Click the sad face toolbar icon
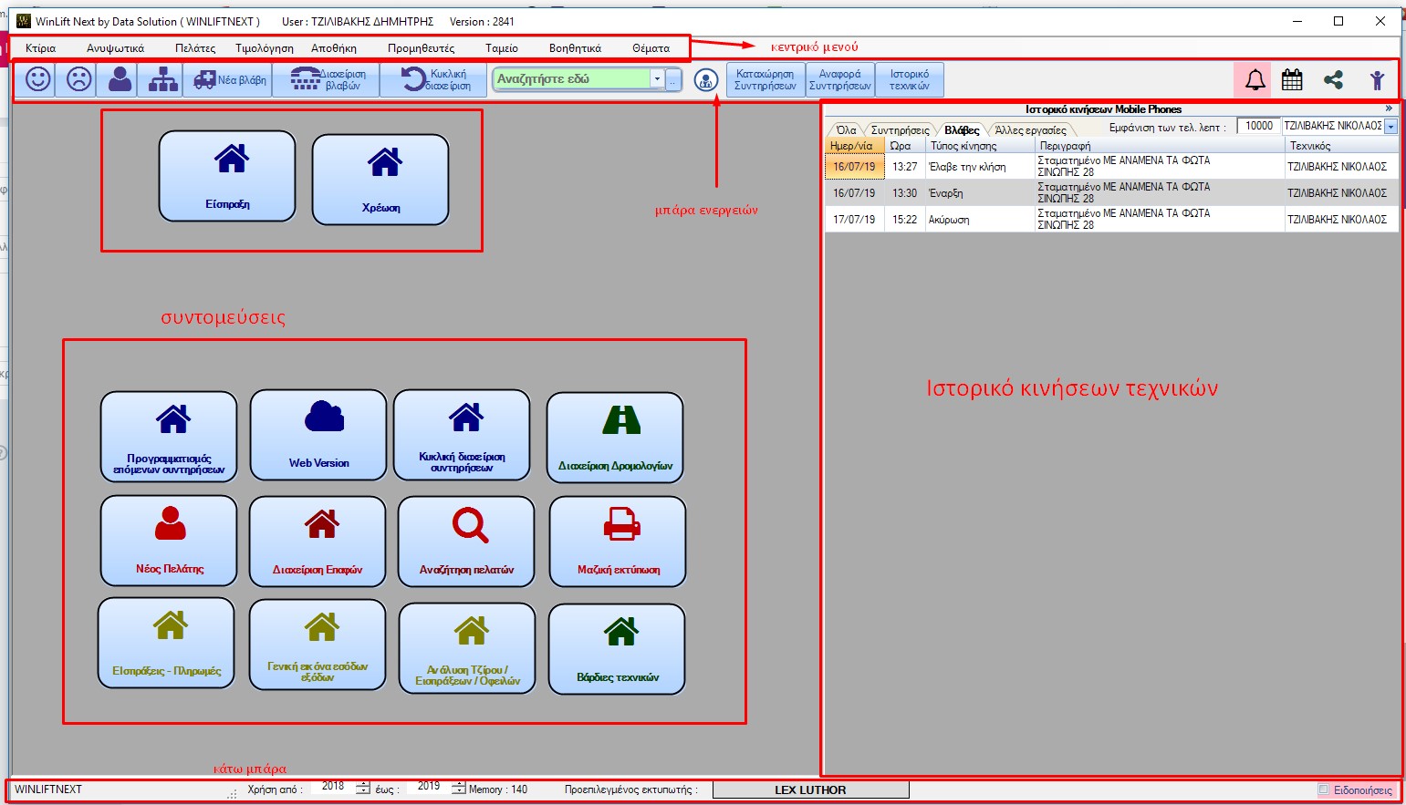 [x=78, y=79]
